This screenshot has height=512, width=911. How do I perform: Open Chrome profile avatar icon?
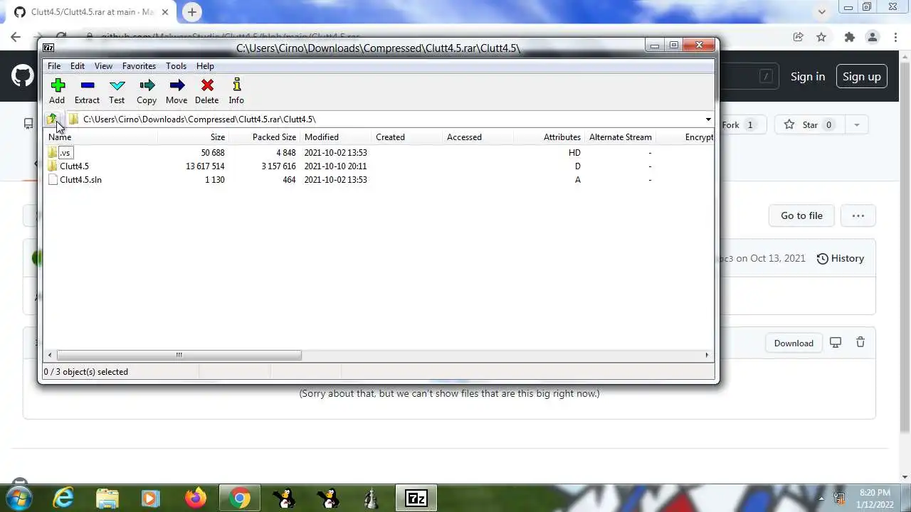(873, 37)
